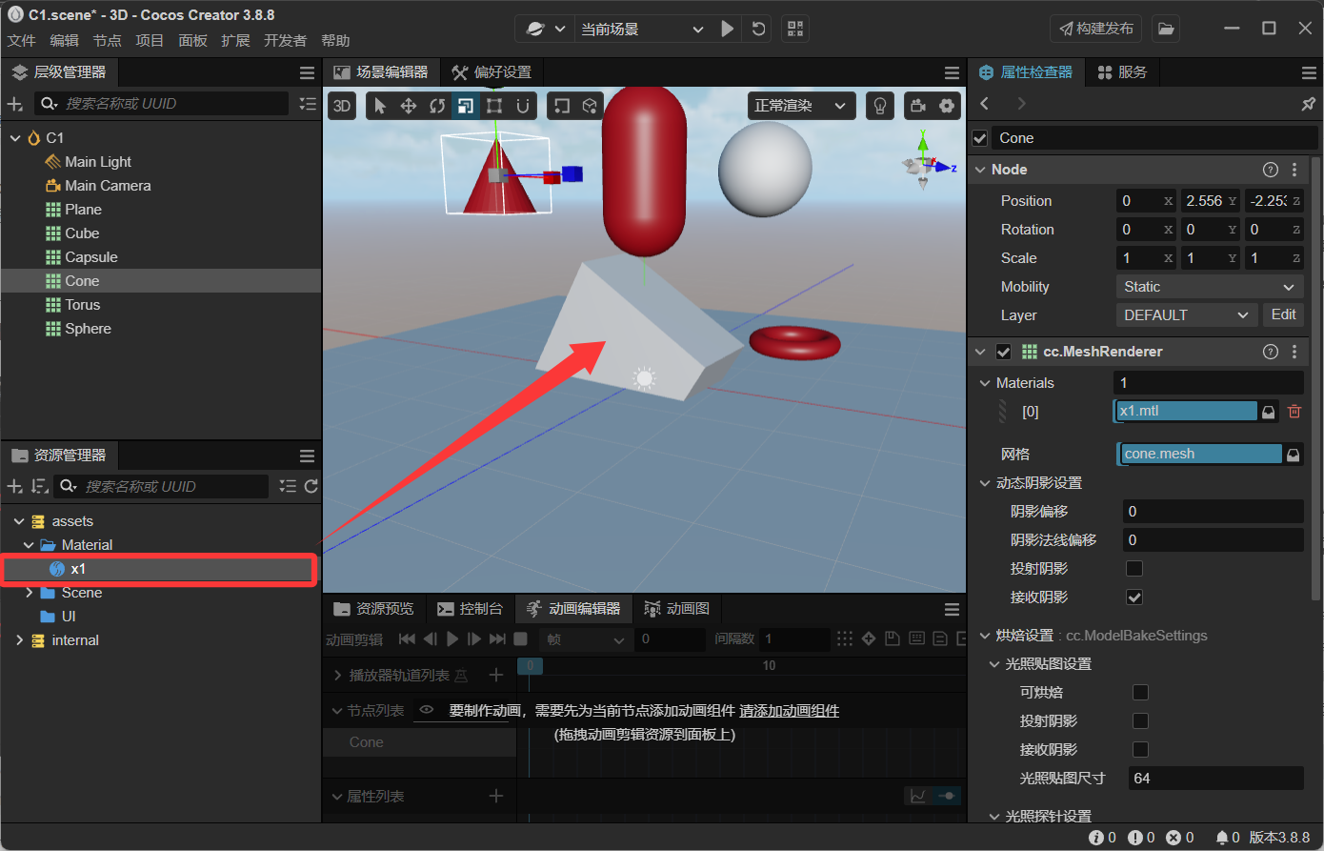Open the project folder icon button in the top-right toolbar
The image size is (1324, 851).
point(1166,29)
